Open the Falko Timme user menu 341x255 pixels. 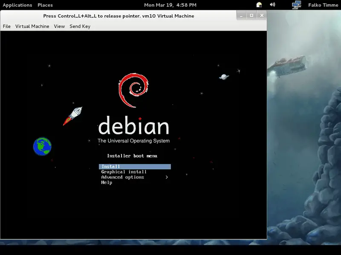tap(323, 5)
